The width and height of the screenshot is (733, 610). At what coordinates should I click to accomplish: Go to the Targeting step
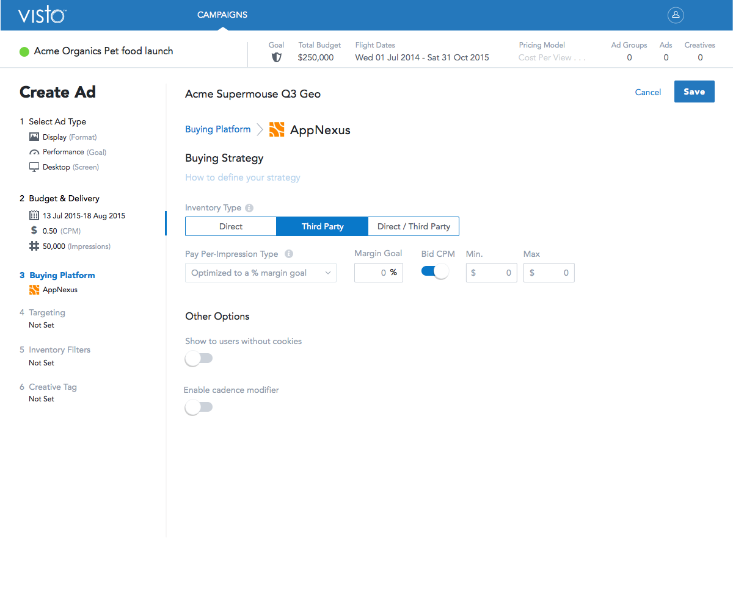[x=46, y=312]
